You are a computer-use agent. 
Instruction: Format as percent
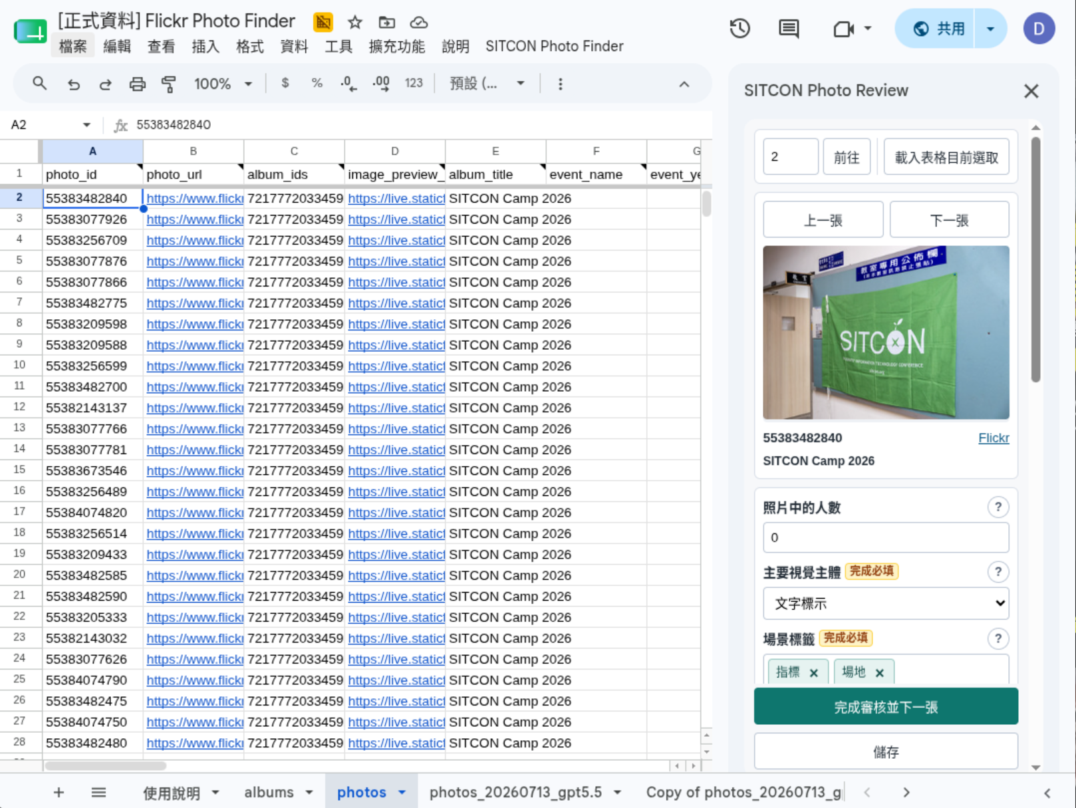point(317,83)
